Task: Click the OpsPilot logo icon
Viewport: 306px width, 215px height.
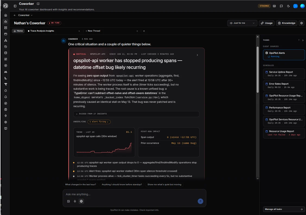Action: 5,6
